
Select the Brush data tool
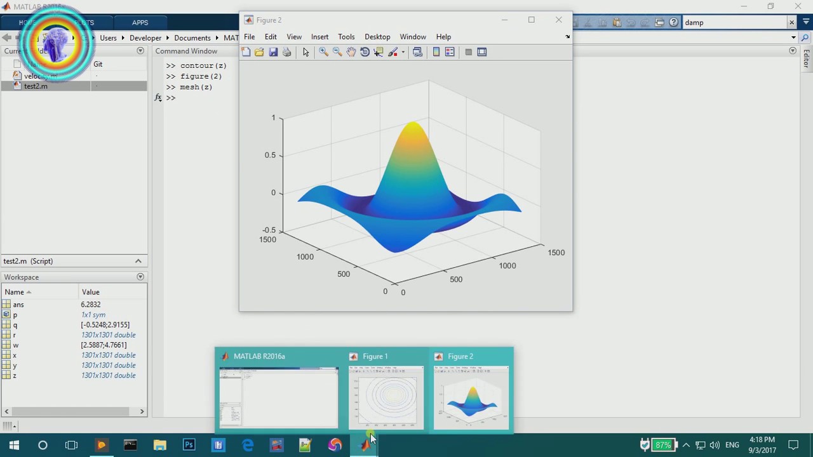(393, 52)
